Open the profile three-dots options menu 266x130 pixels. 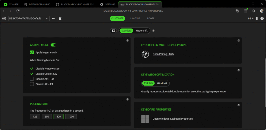[54, 18]
